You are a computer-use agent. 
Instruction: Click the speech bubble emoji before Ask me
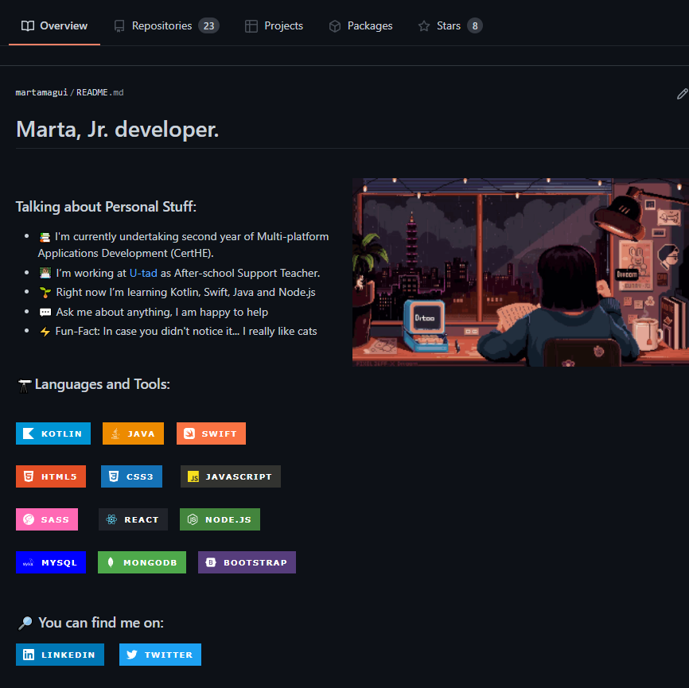45,313
